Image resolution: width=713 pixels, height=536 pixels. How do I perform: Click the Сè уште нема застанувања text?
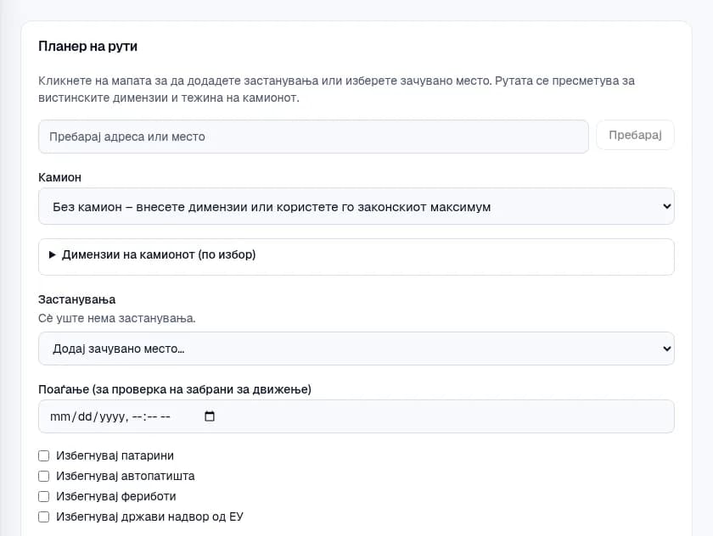pyautogui.click(x=117, y=318)
